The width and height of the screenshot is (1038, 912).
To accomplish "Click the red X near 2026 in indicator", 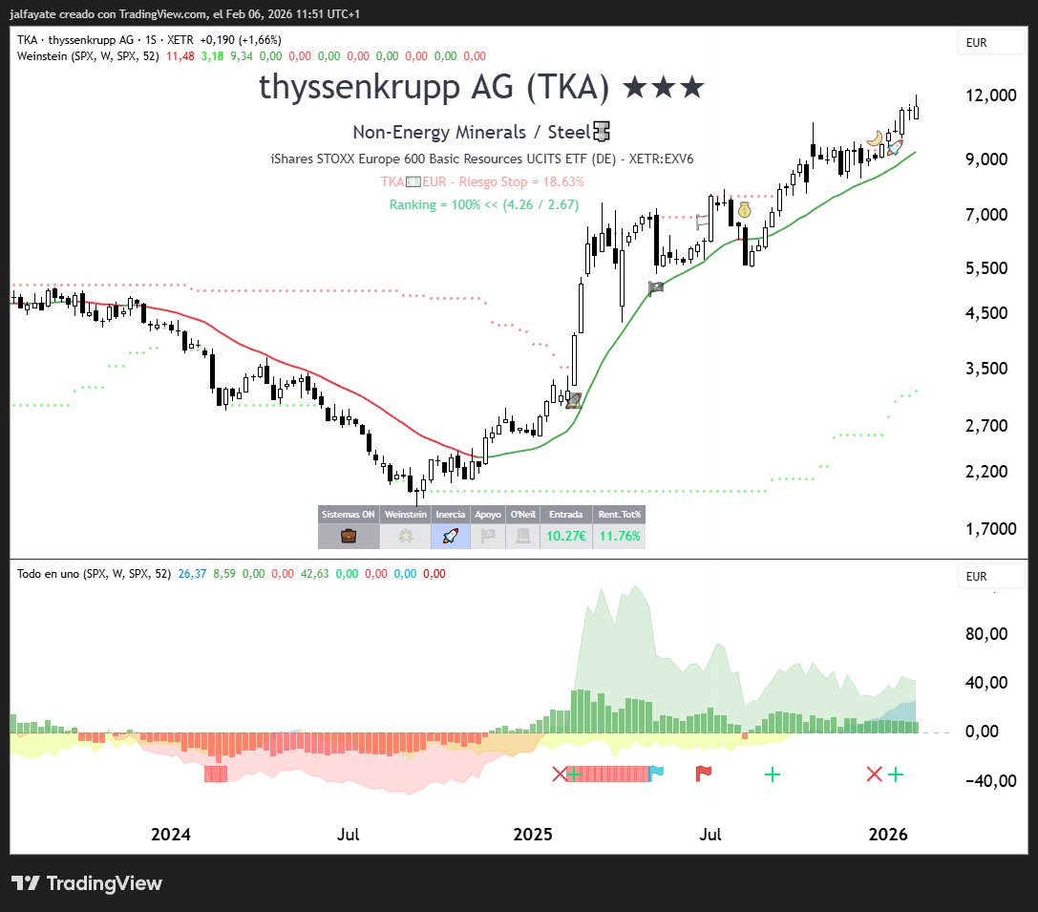I will (x=874, y=774).
